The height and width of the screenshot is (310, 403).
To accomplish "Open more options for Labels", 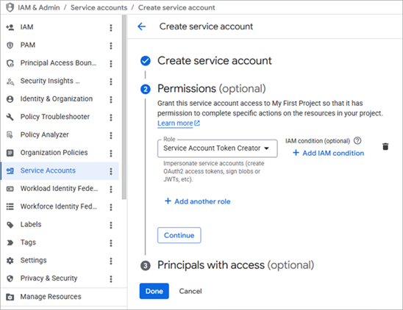I will pyautogui.click(x=111, y=226).
